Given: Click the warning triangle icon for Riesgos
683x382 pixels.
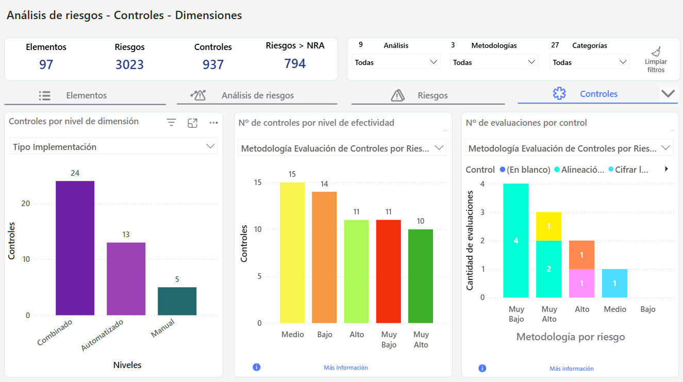Looking at the screenshot, I should pyautogui.click(x=397, y=95).
